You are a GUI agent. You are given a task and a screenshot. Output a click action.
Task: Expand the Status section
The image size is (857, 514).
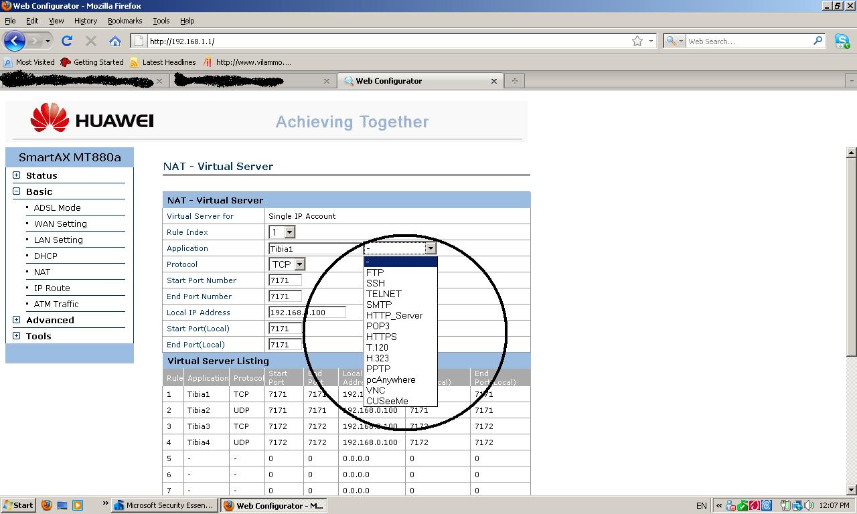coord(17,175)
